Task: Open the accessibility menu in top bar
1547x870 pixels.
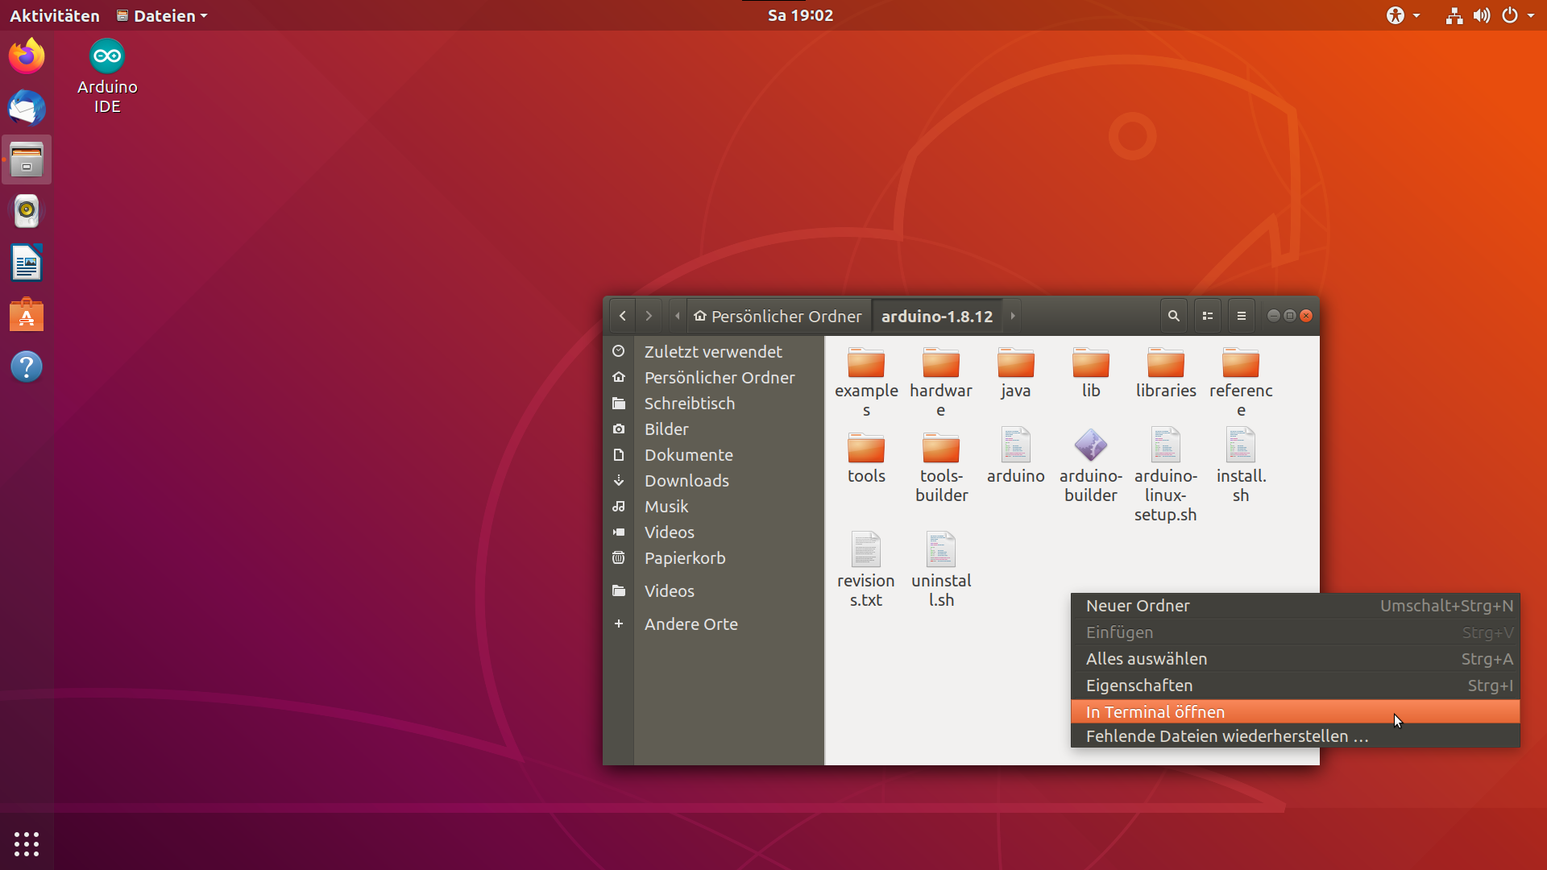Action: click(1403, 15)
